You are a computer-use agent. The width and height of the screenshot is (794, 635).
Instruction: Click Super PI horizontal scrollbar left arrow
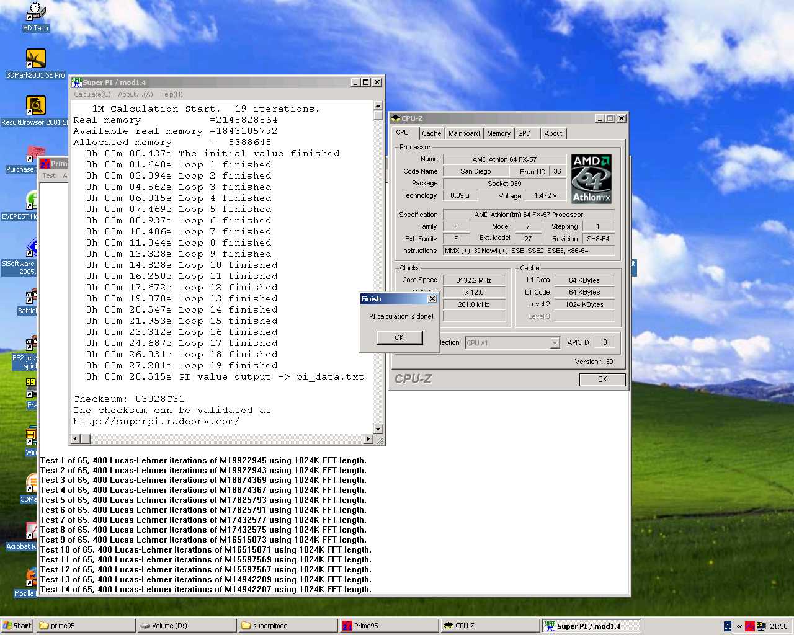(76, 439)
